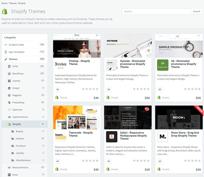Image resolution: width=204 pixels, height=177 pixels.
Task: Click the $45 price on Fitshop card
Action: click(96, 98)
